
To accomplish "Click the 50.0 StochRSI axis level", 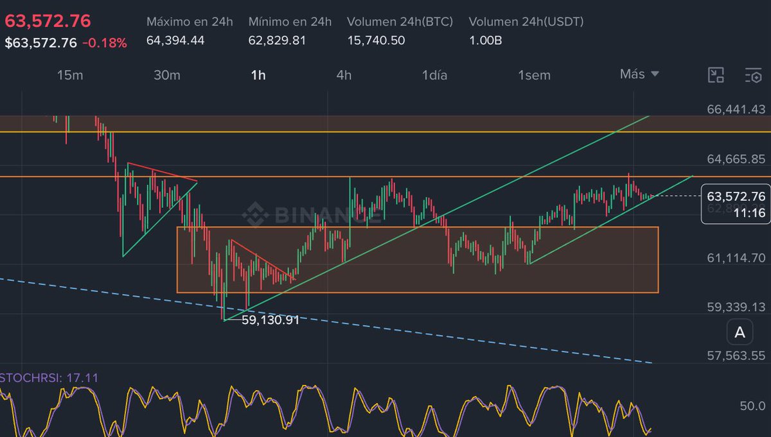I will pos(752,406).
